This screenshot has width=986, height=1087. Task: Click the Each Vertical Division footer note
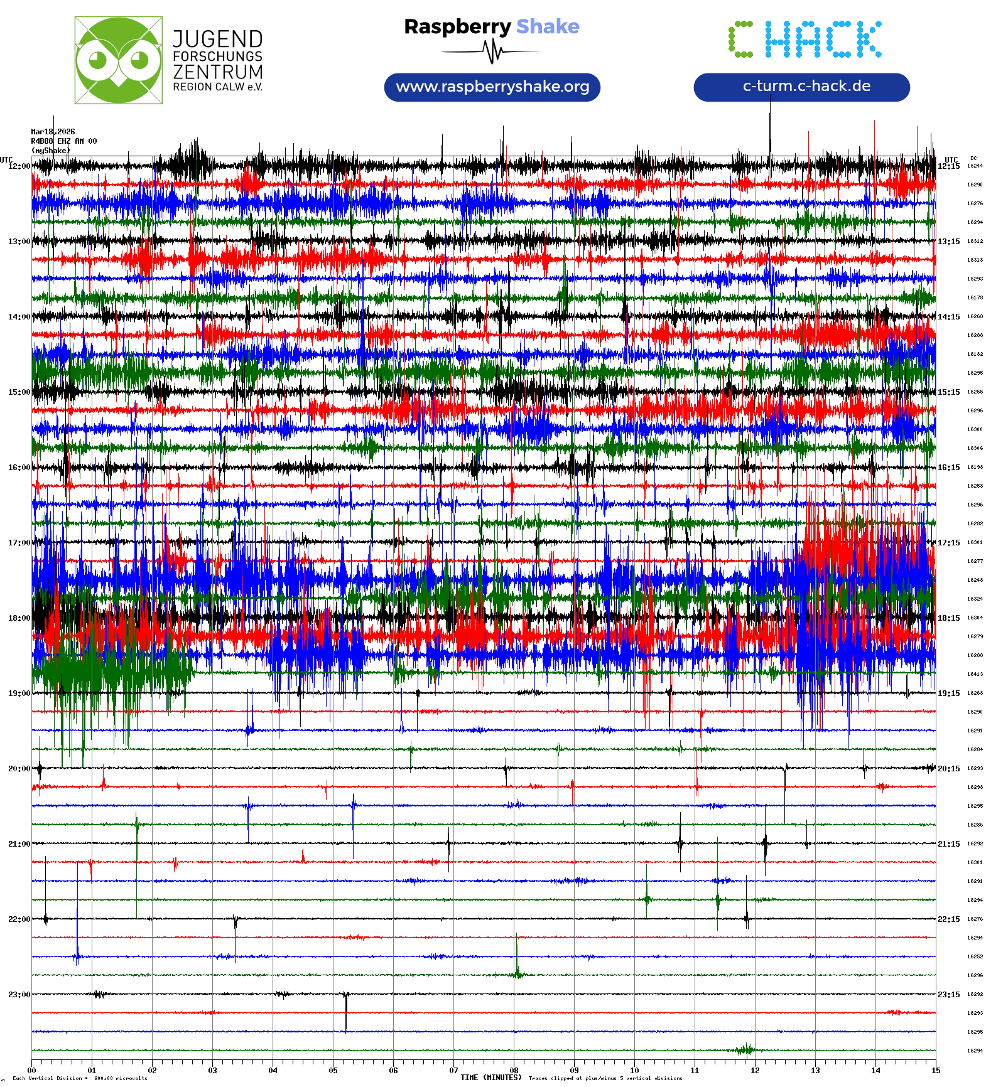[80, 1078]
